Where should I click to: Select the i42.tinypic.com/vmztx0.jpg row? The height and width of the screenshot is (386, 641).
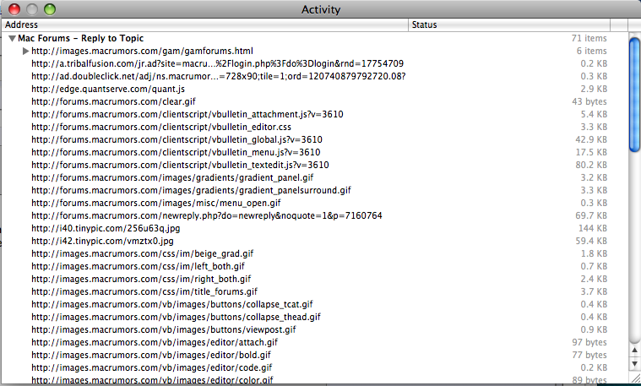tap(315, 242)
